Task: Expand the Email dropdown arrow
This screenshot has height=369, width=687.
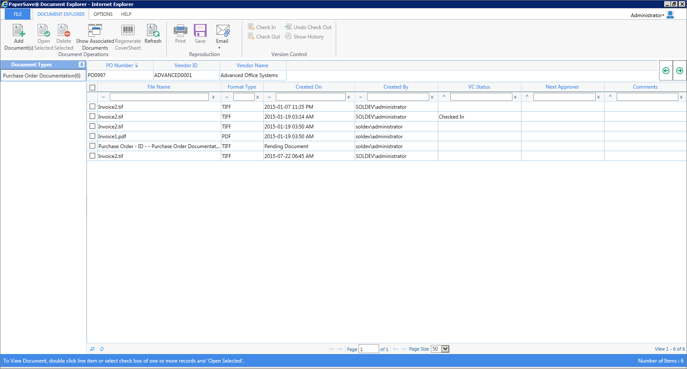Action: 219,48
